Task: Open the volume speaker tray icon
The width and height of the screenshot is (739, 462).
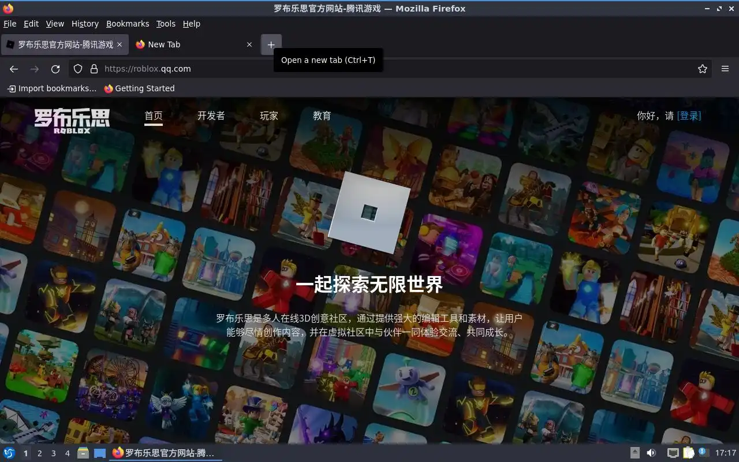Action: tap(651, 453)
